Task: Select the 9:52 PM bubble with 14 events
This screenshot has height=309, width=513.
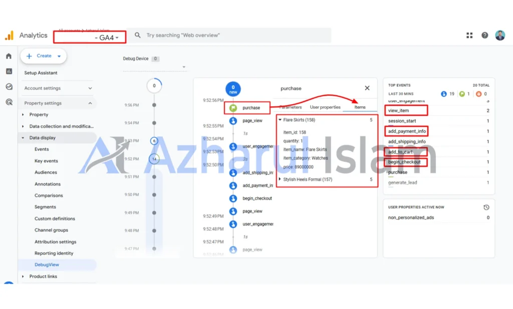Action: pos(154,159)
